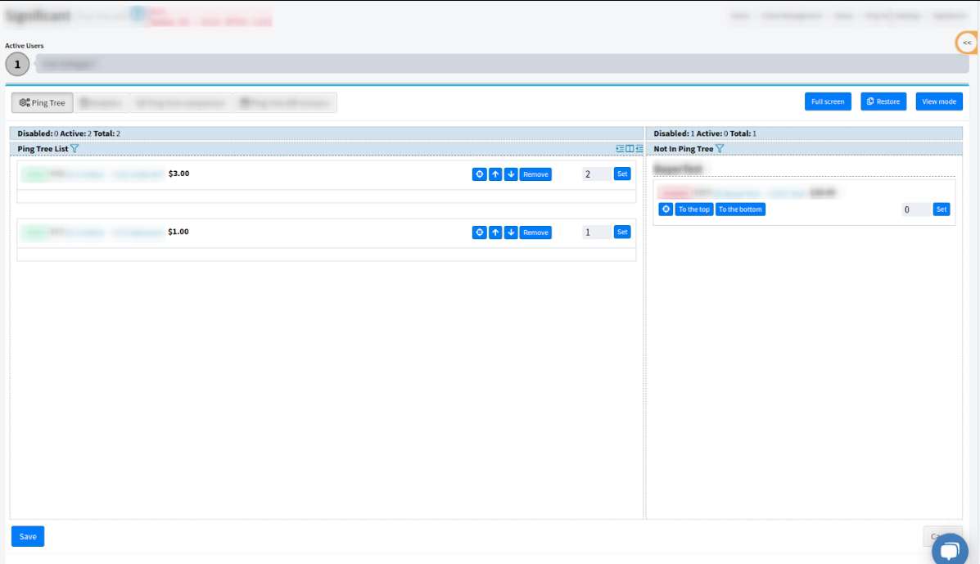Click the target icon in Not In Ping Tree
Image resolution: width=980 pixels, height=564 pixels.
coord(666,210)
